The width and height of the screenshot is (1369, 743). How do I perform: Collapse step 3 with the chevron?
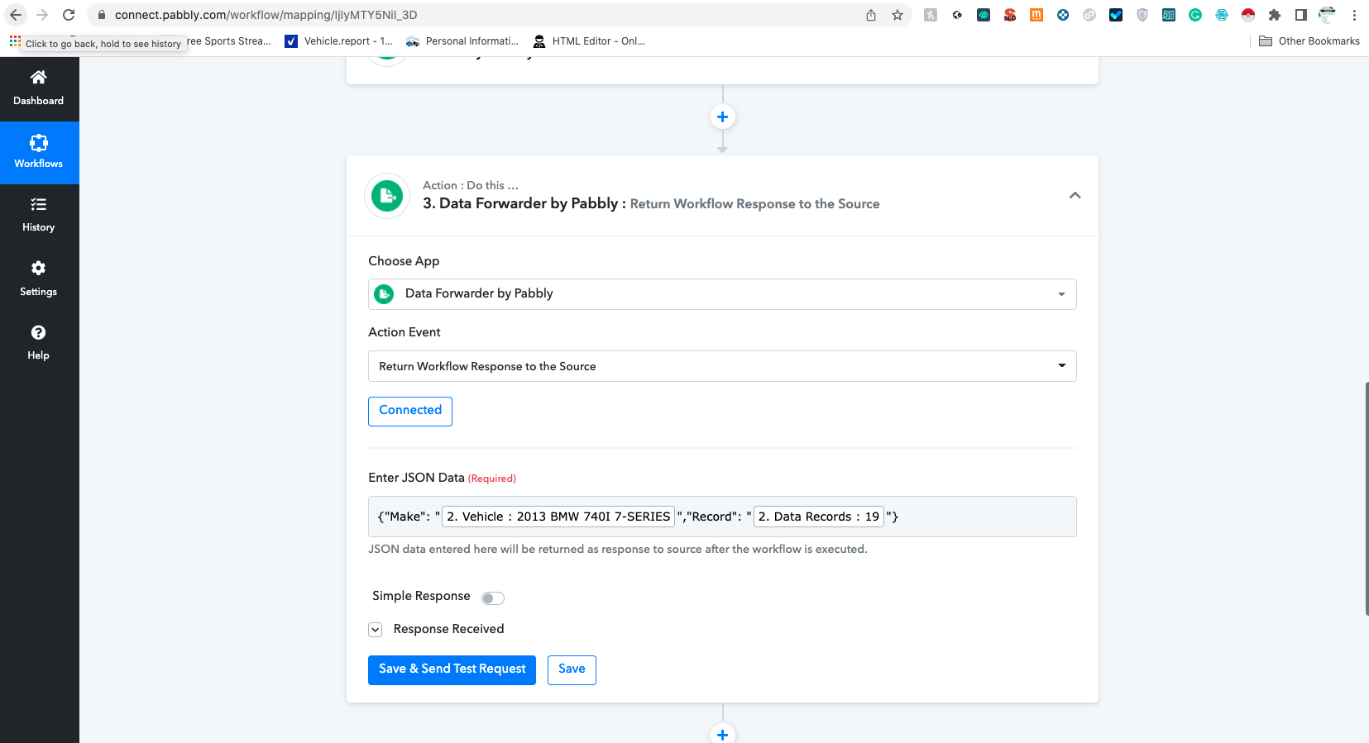(1075, 196)
